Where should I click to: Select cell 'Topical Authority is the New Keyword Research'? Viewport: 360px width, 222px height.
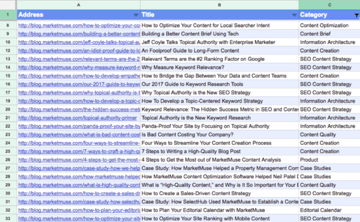coord(220,118)
